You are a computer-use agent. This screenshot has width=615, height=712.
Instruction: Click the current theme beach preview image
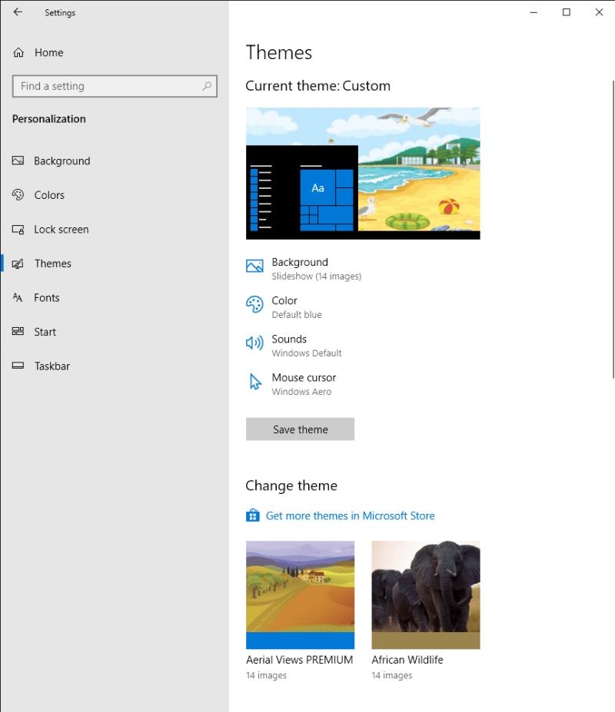pos(363,174)
